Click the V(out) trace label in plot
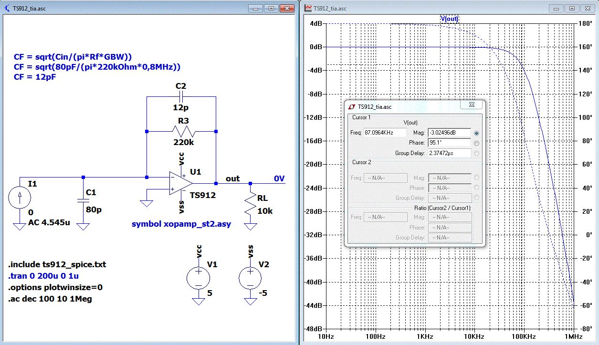The height and width of the screenshot is (345, 599). (449, 19)
